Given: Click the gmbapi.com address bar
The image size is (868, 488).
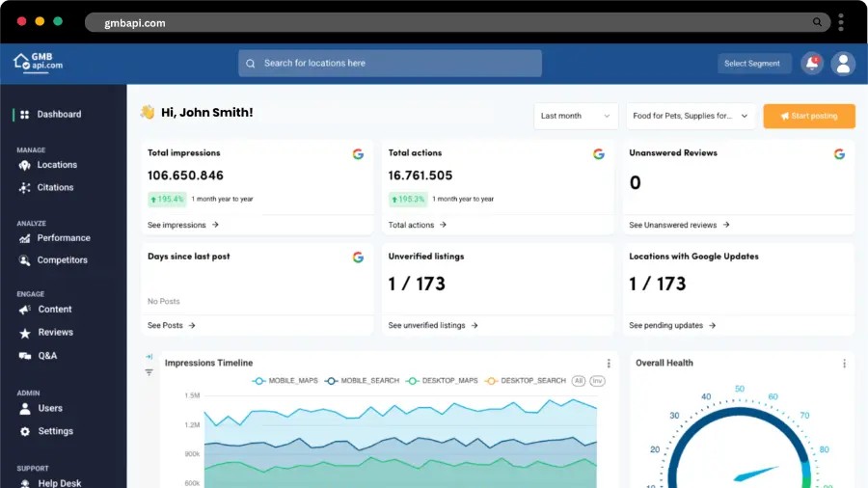Looking at the screenshot, I should (457, 23).
